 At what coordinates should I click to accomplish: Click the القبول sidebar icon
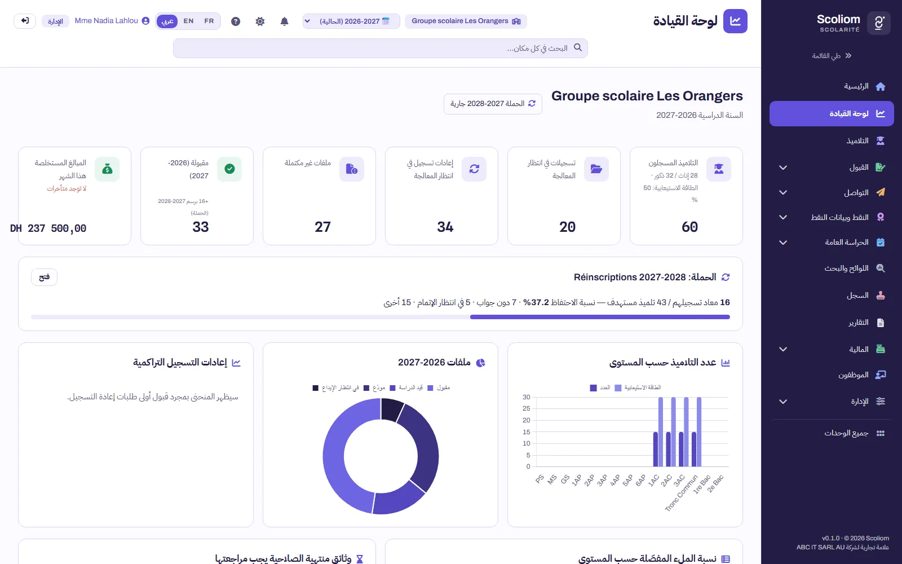click(x=881, y=168)
